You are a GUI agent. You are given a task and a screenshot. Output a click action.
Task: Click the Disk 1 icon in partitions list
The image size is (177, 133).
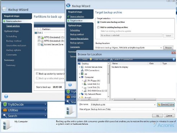(x=36, y=33)
